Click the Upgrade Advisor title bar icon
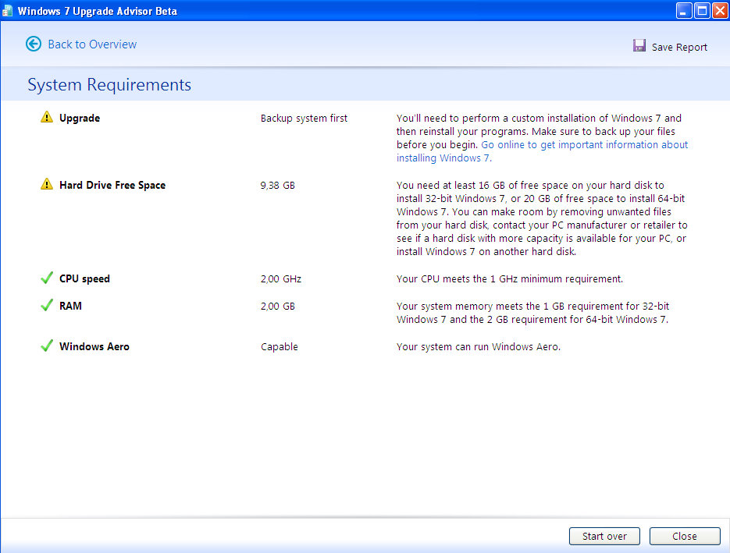This screenshot has width=730, height=553. point(7,11)
